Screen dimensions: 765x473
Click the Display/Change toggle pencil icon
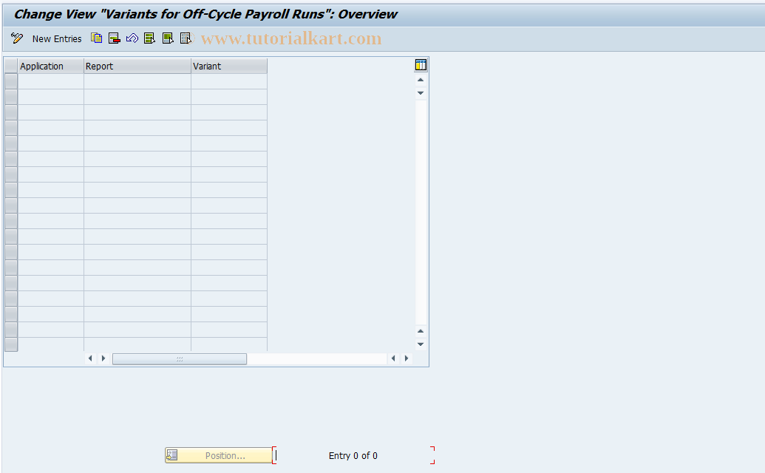point(16,38)
